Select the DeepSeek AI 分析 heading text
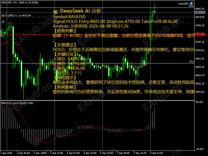Viewport: 208px width, 156px height. (x=81, y=11)
